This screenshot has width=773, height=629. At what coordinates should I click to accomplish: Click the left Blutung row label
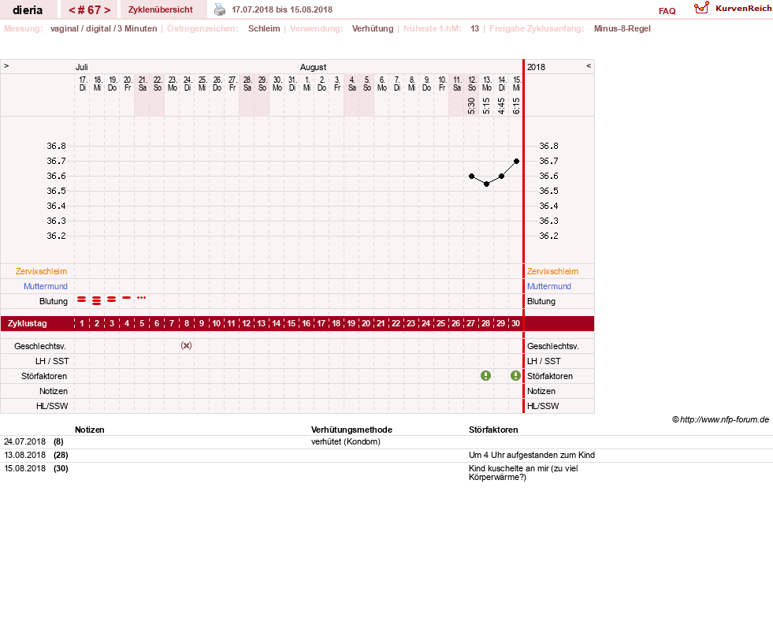pyautogui.click(x=54, y=301)
